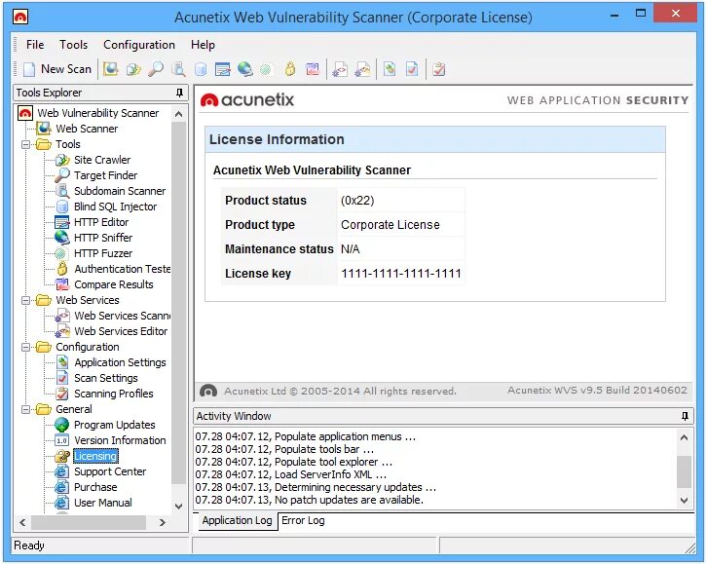This screenshot has height=564, width=707.
Task: Click the Scanning Profiles tree icon
Action: coord(62,394)
